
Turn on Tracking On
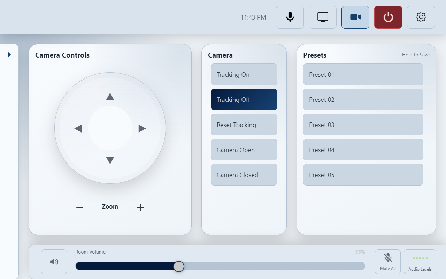click(x=244, y=74)
